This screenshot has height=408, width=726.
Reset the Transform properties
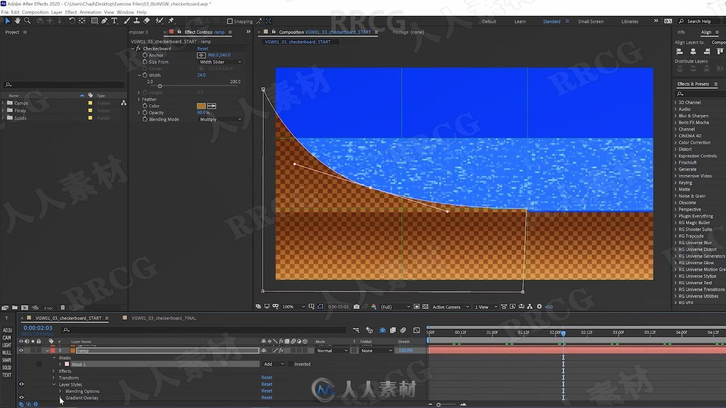point(267,377)
